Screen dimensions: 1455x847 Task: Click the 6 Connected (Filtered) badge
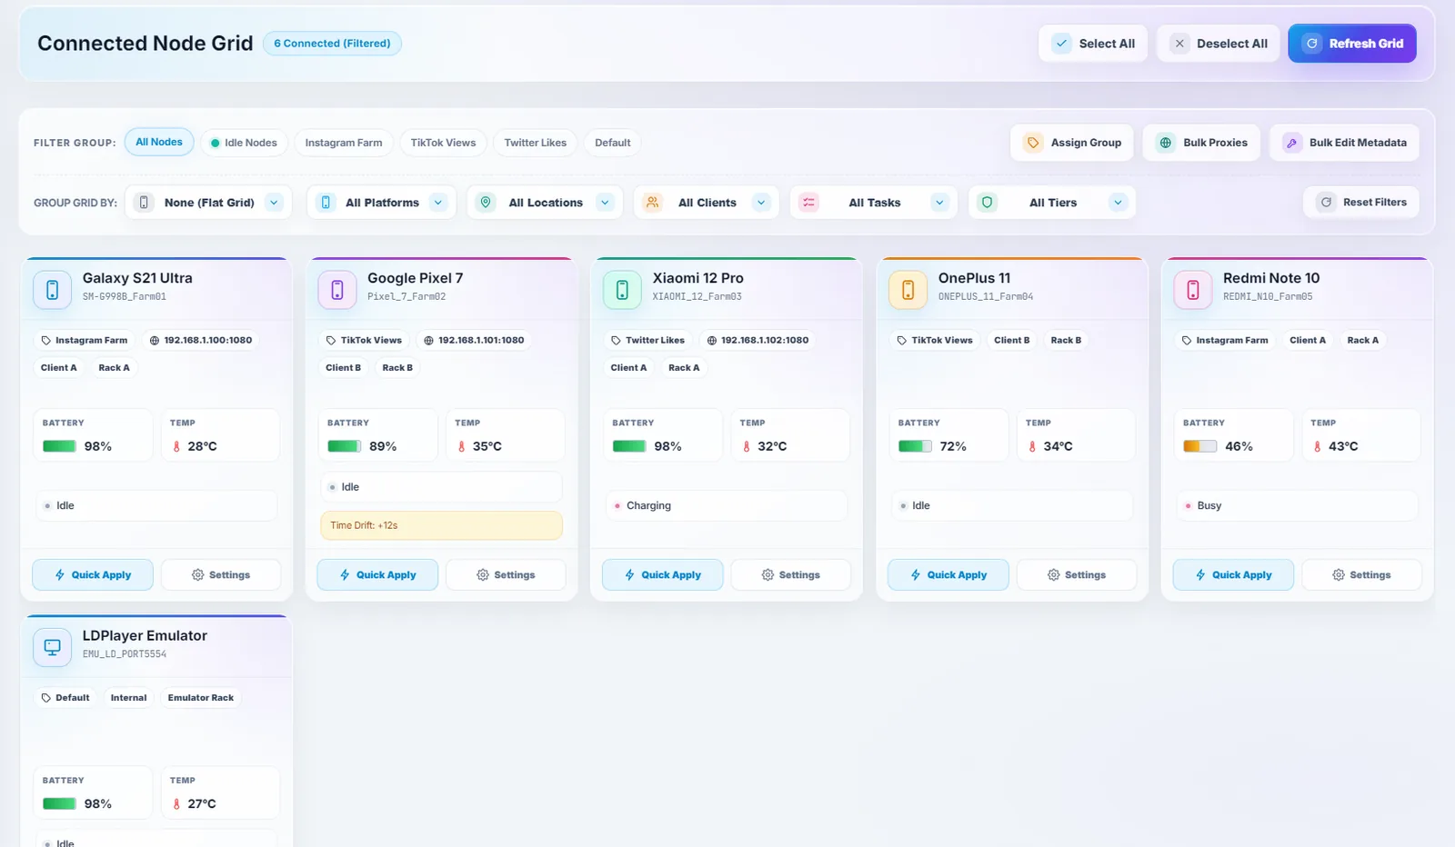click(x=332, y=44)
